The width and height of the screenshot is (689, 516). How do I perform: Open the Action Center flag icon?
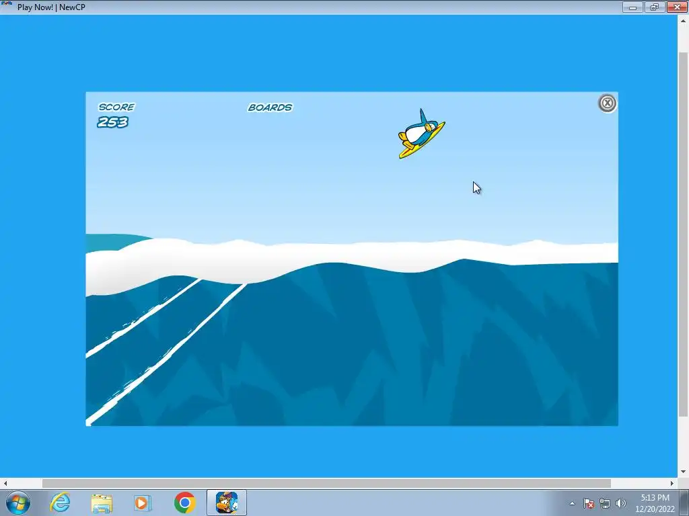[x=588, y=503]
